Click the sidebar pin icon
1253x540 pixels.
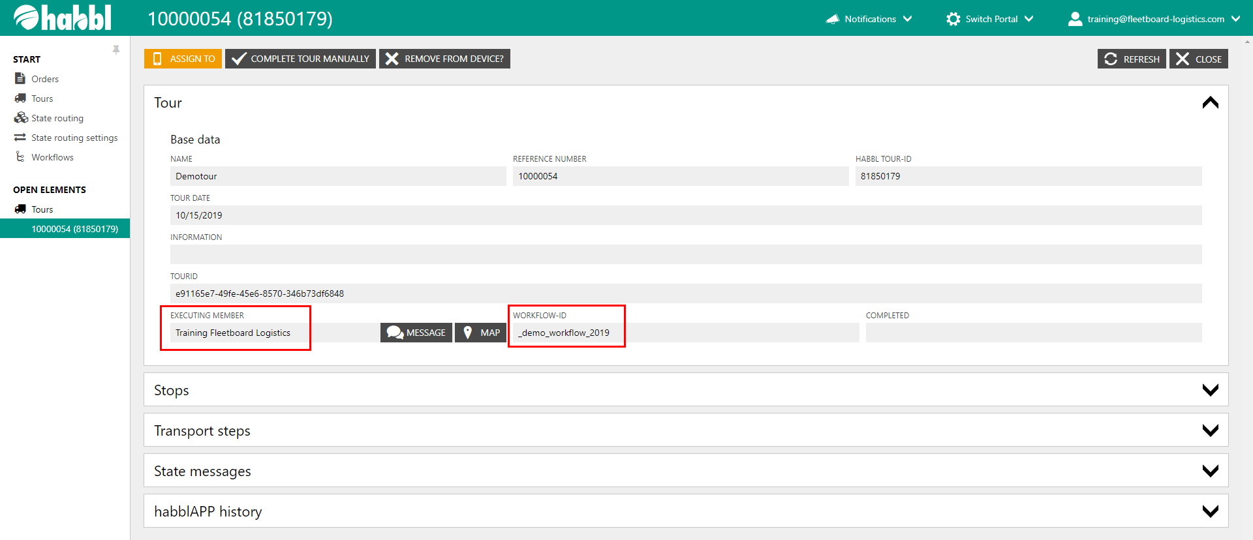tap(116, 50)
